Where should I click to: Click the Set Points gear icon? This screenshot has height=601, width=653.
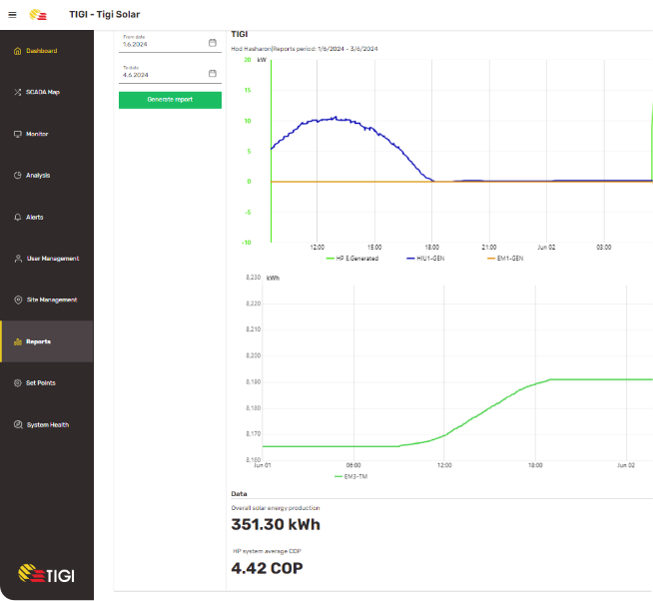coord(17,383)
